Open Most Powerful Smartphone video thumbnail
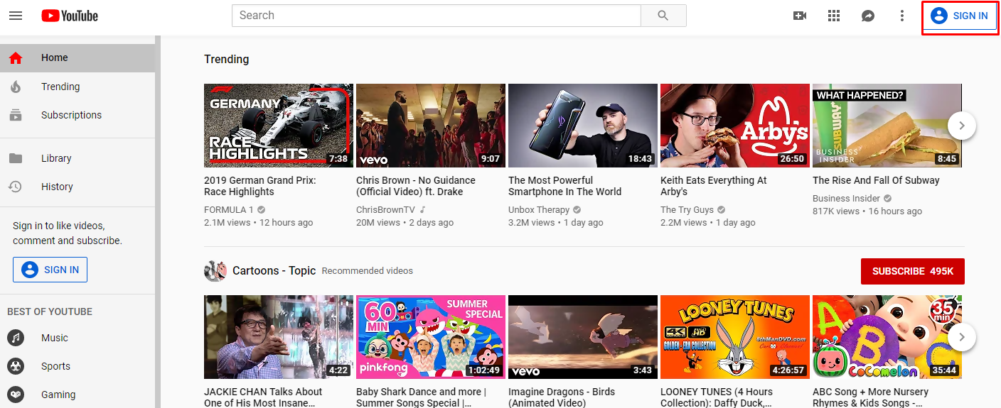 pyautogui.click(x=583, y=126)
